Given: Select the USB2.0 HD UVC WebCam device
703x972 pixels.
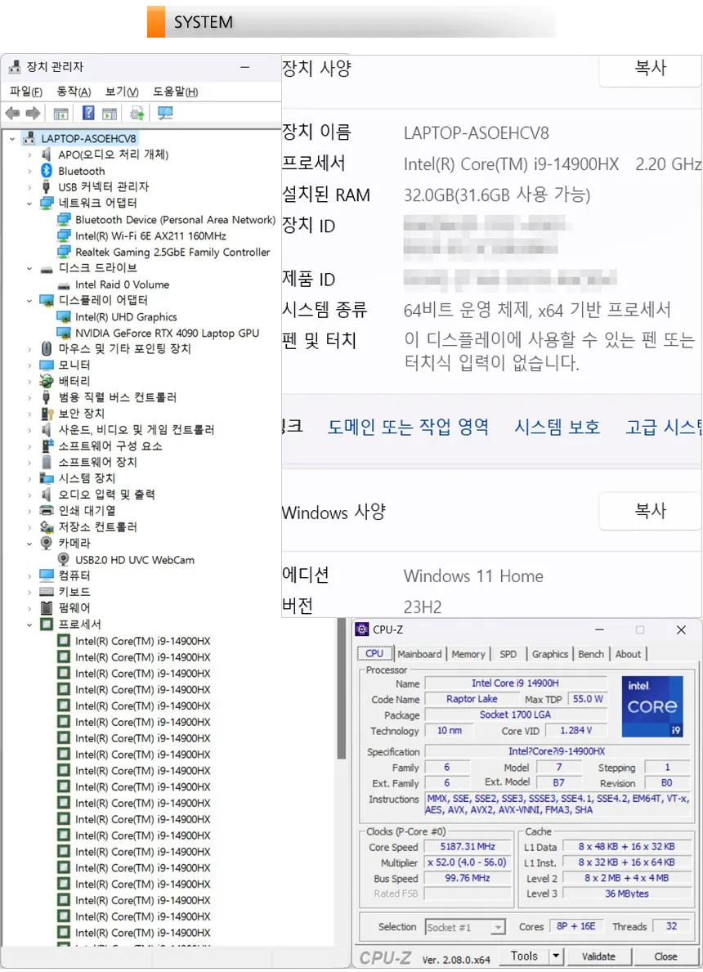Looking at the screenshot, I should (135, 560).
